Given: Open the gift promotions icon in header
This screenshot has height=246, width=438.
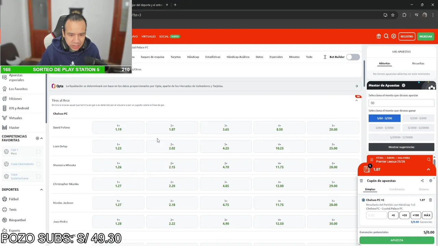Looking at the screenshot, I should pyautogui.click(x=378, y=36).
